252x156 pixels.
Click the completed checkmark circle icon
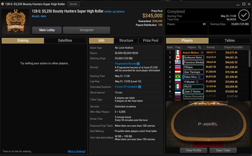244,15
